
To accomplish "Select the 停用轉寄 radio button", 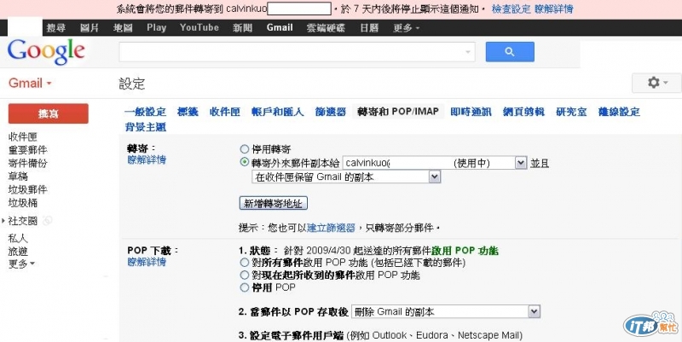I will [245, 150].
